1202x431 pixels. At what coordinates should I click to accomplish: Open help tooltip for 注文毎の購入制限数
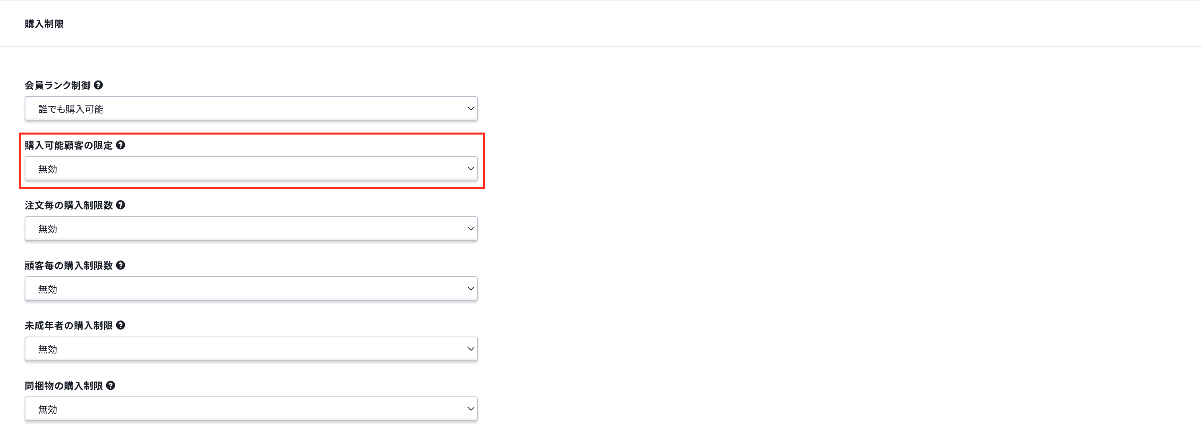coord(120,205)
